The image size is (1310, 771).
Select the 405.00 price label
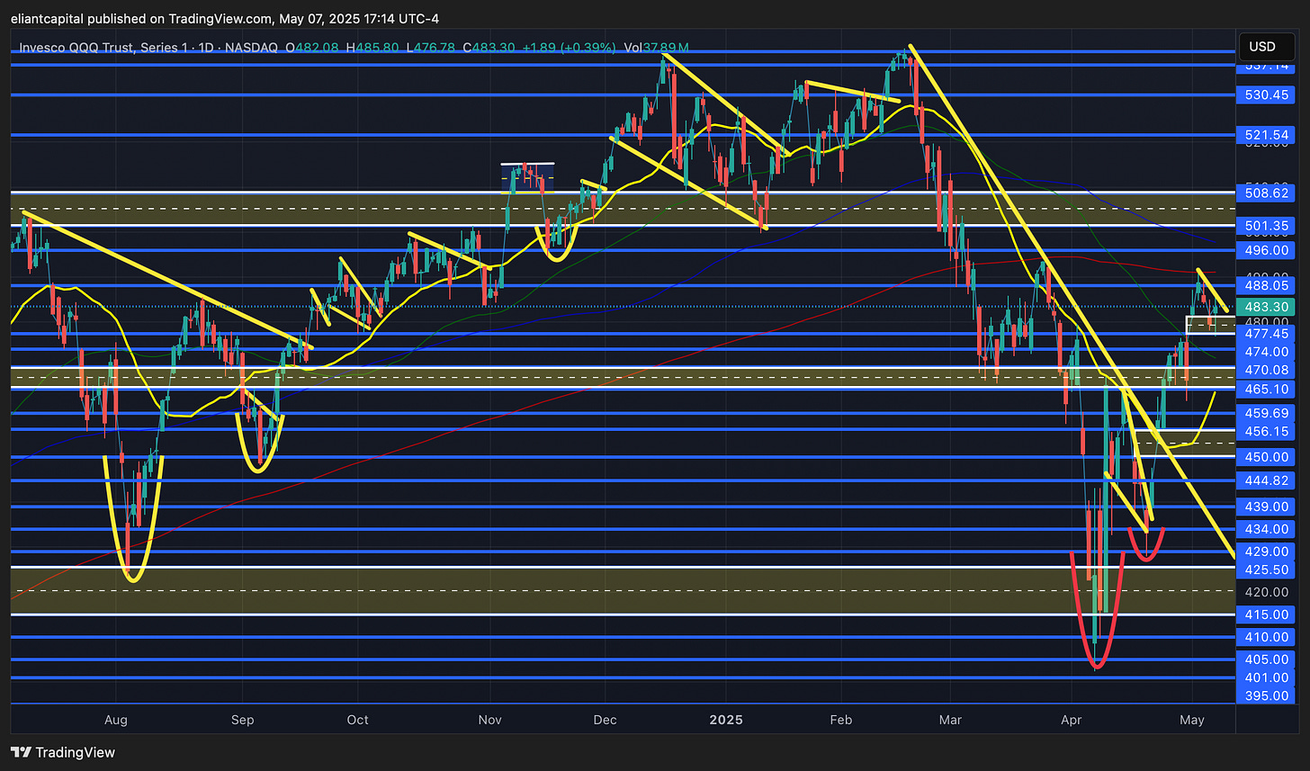click(x=1266, y=659)
